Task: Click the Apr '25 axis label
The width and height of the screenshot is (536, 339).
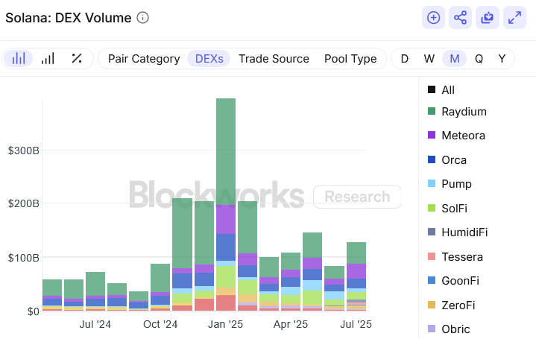Action: (x=291, y=324)
